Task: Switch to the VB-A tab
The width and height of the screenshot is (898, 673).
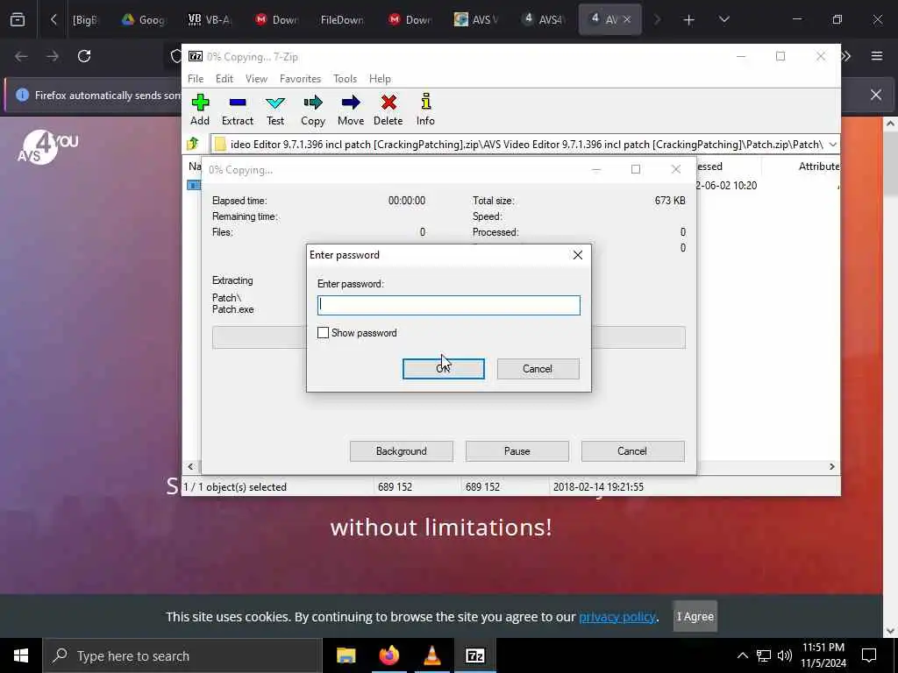Action: [x=210, y=20]
